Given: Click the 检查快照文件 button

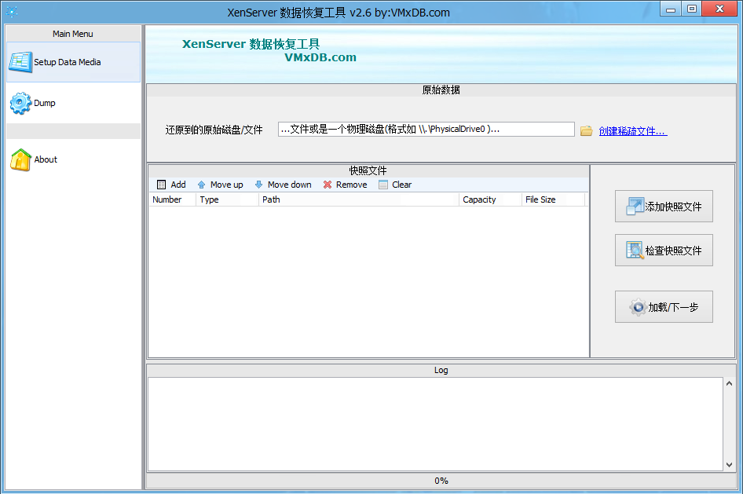Looking at the screenshot, I should coord(664,251).
